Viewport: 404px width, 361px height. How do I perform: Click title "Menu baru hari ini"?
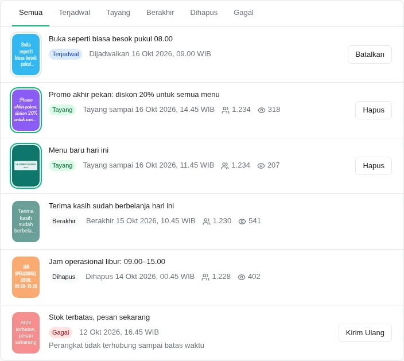pos(79,150)
